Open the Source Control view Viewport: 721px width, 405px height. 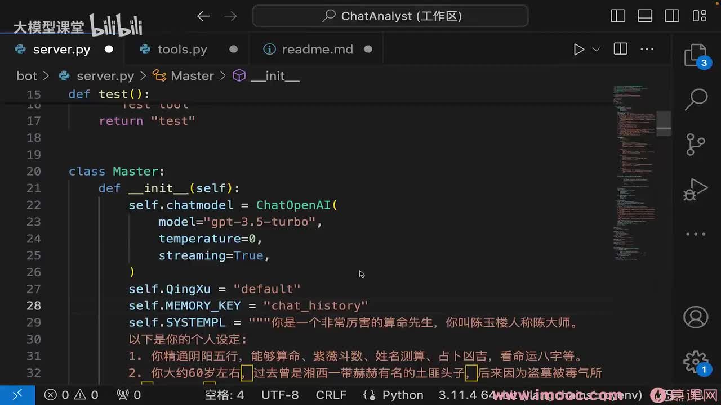(696, 144)
